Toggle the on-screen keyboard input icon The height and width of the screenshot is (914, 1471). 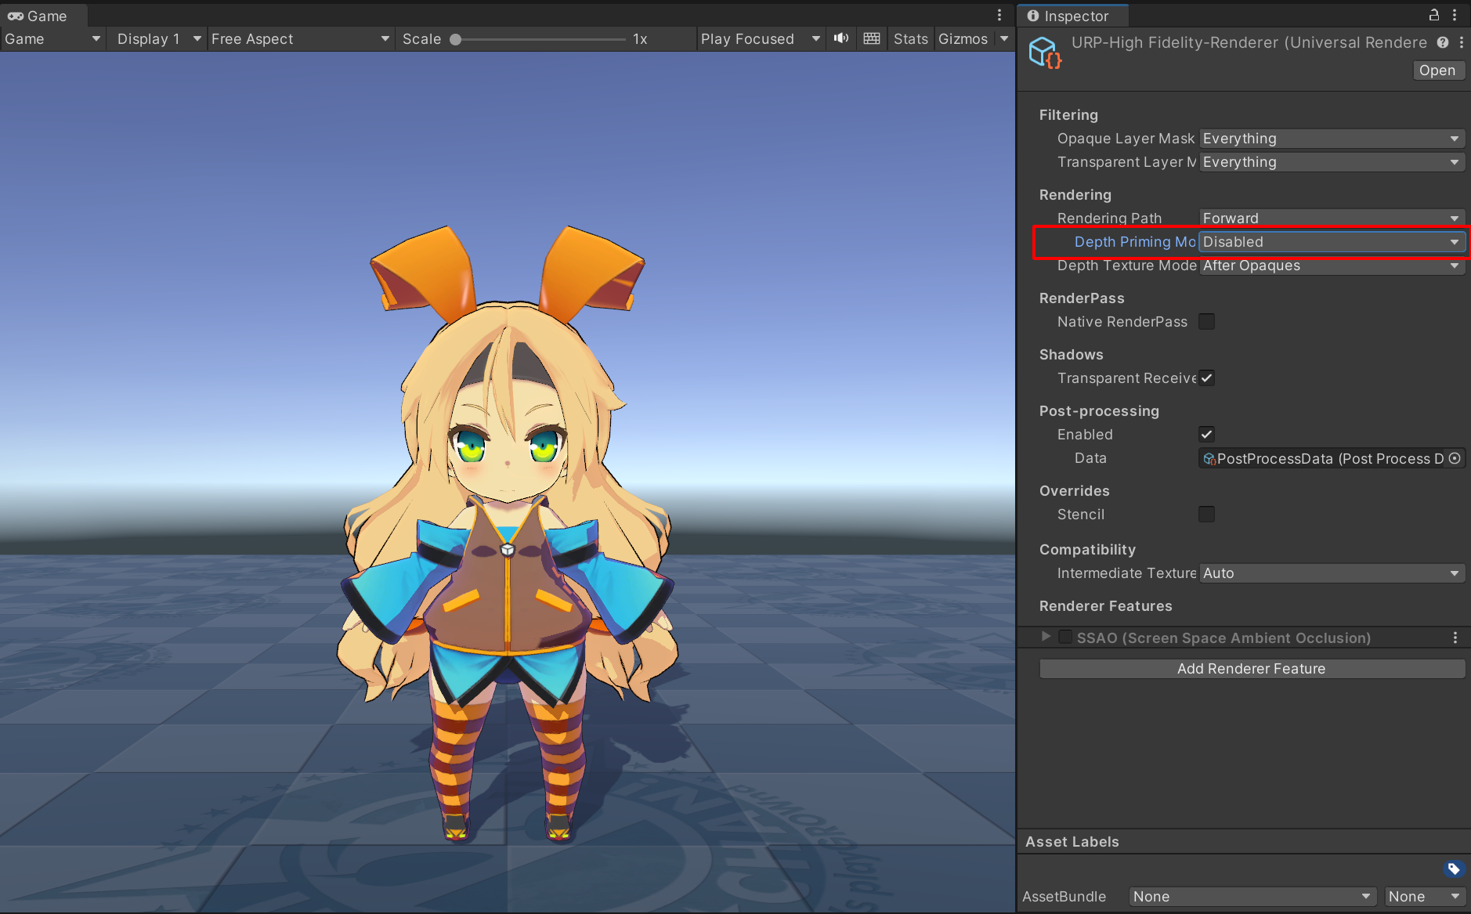pos(871,38)
